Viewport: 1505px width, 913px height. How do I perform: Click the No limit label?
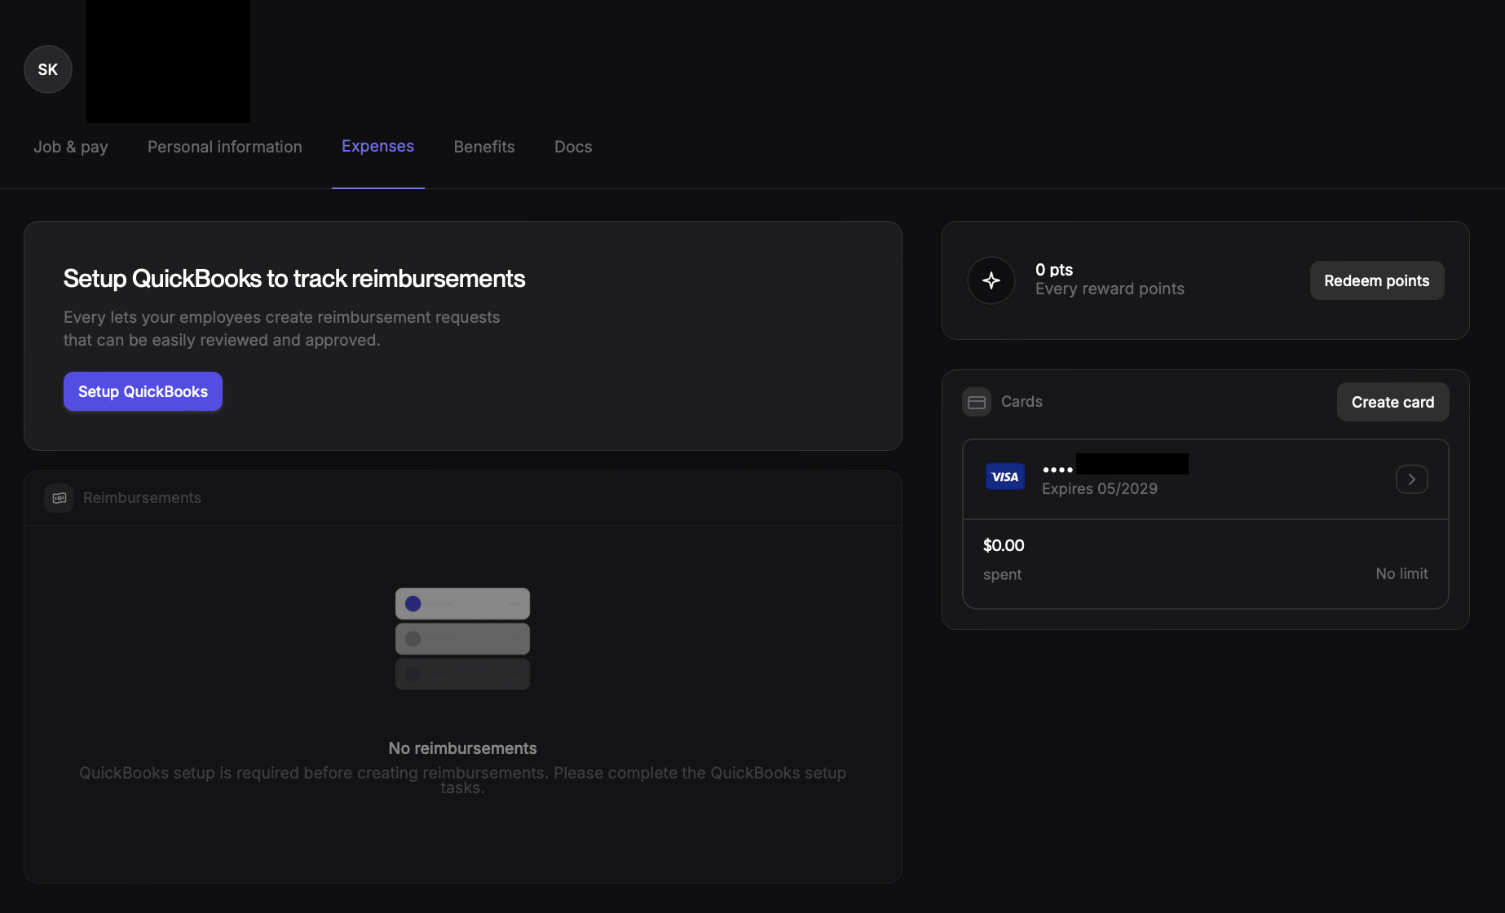click(x=1401, y=574)
